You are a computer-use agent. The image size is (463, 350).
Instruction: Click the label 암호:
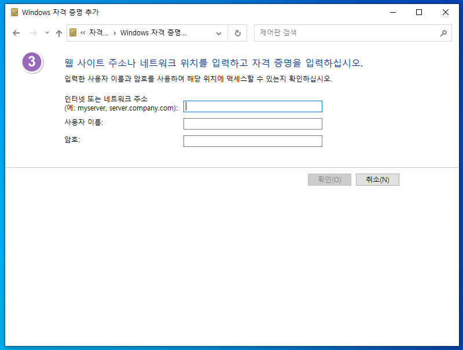pos(72,139)
